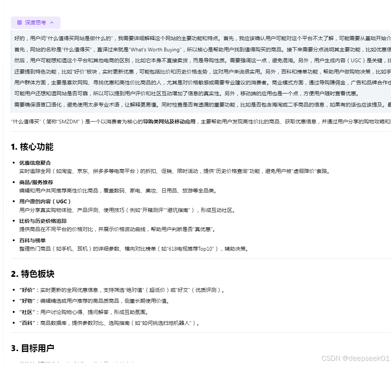The height and width of the screenshot is (365, 391).
Task: Click the thinking line starting 用户群体方面
Action: pos(202,83)
